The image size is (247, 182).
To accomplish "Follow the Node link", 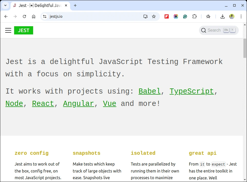I will point(14,103).
